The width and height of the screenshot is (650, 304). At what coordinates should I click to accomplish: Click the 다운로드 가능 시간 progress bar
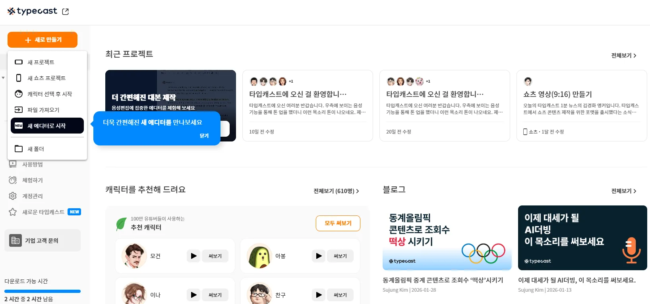click(x=43, y=291)
